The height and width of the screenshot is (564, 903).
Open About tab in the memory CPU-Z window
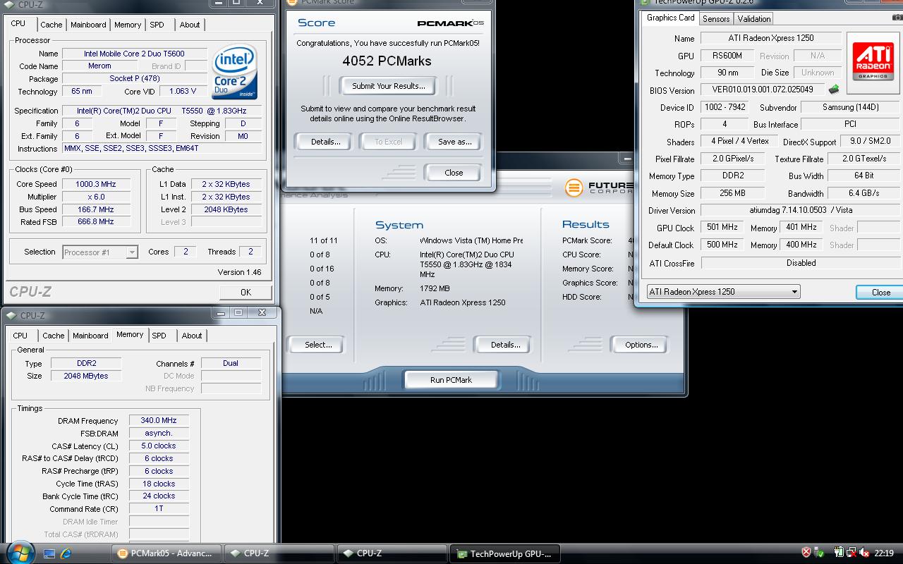(x=192, y=336)
